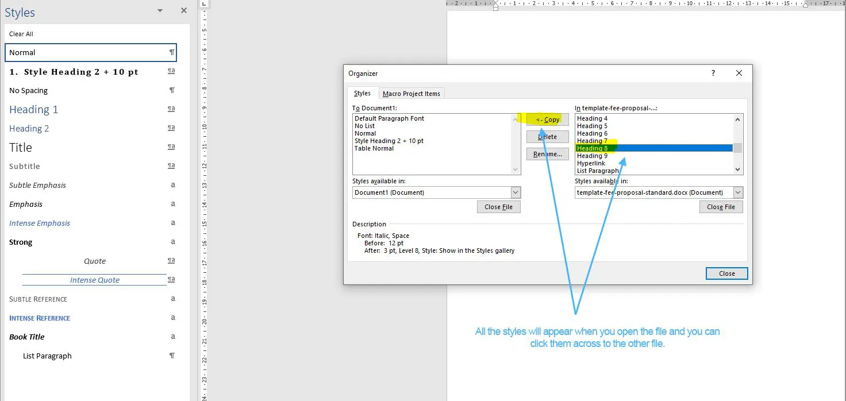Click the Copy button in Organizer
This screenshot has height=401, width=846.
(548, 119)
